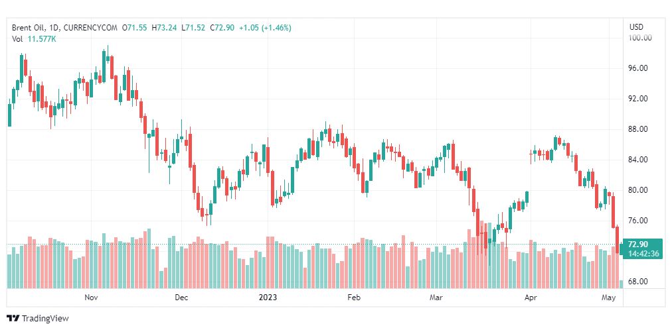
Task: Click the volume value 11.577K
Action: [42, 39]
